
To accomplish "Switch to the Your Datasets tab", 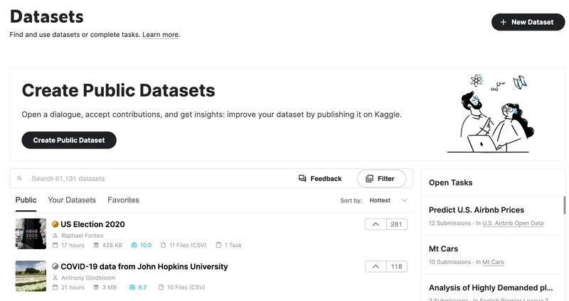I will 72,200.
